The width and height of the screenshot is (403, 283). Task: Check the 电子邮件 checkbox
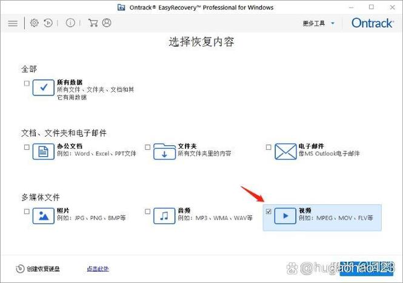pos(268,147)
